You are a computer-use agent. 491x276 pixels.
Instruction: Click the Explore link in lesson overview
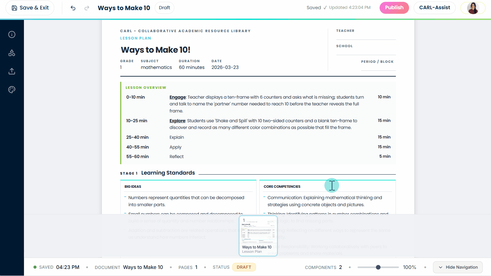177,121
